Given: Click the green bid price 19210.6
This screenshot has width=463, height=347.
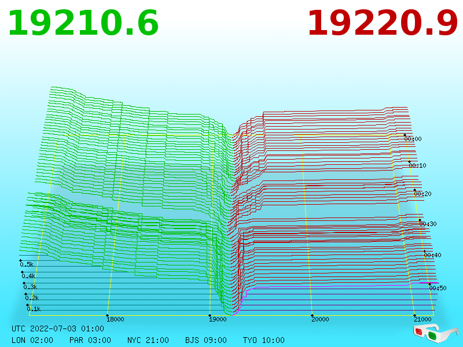Looking at the screenshot, I should (83, 23).
